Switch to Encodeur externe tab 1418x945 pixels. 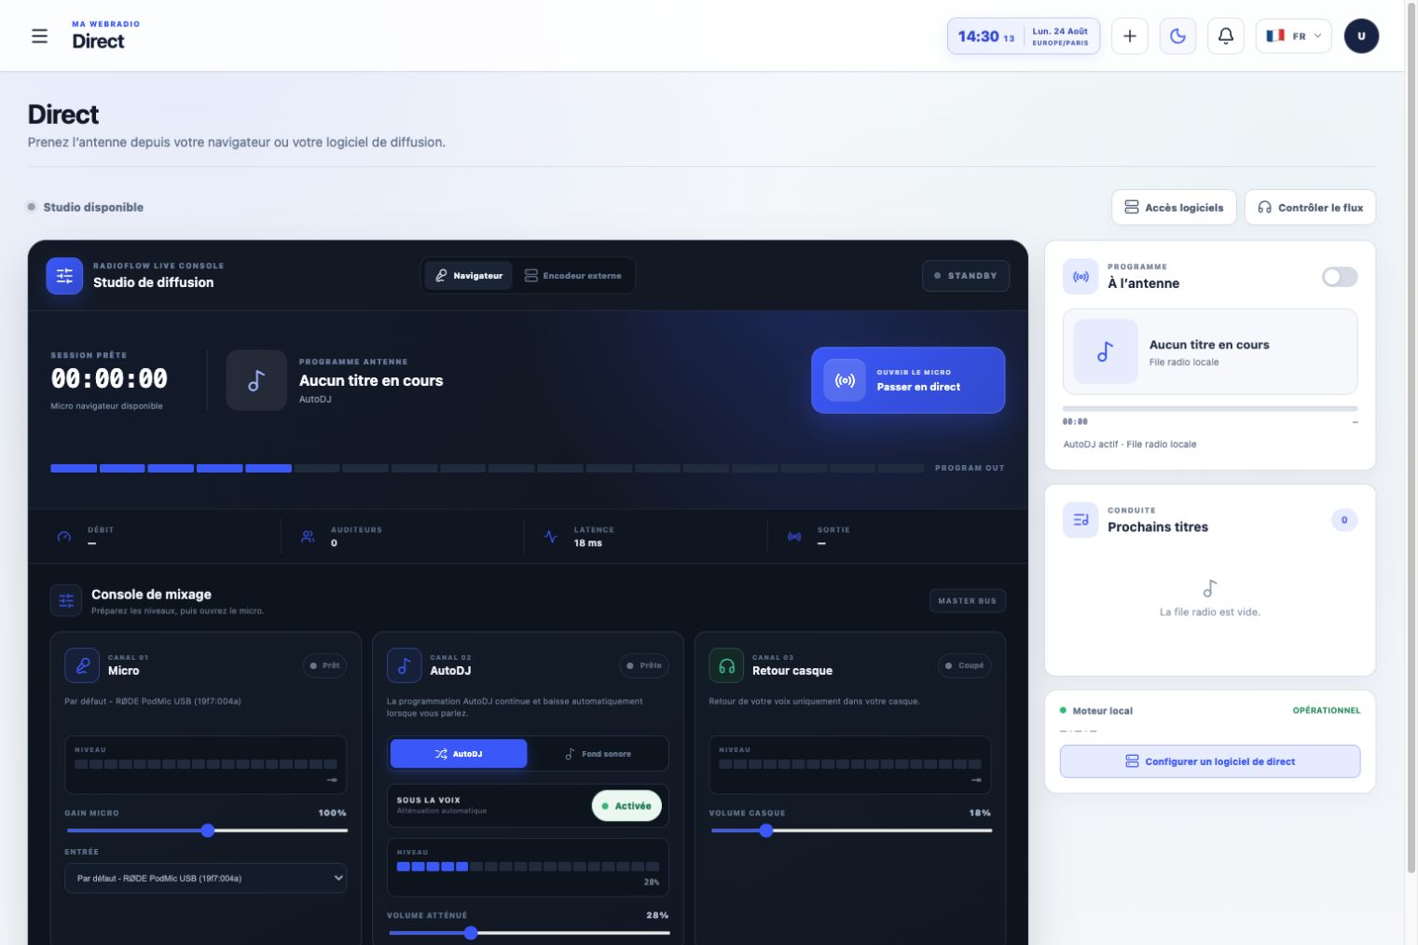point(572,276)
